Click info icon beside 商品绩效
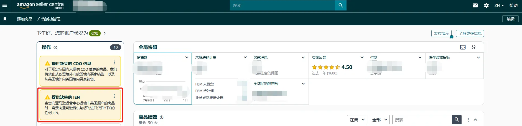This screenshot has height=126, width=522. (162, 117)
